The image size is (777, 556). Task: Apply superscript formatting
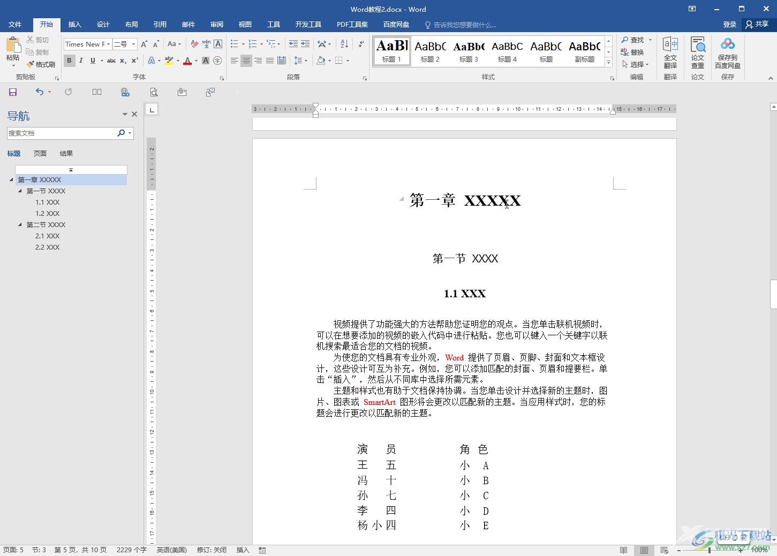point(135,61)
